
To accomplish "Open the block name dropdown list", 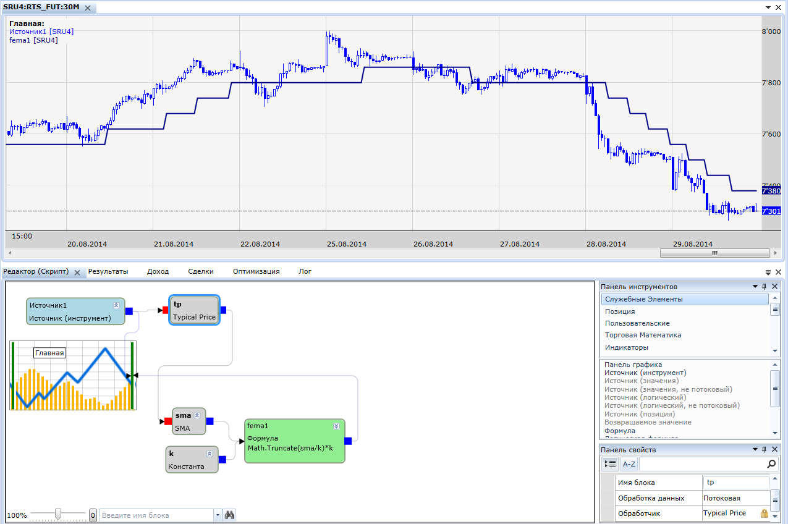I will point(217,515).
